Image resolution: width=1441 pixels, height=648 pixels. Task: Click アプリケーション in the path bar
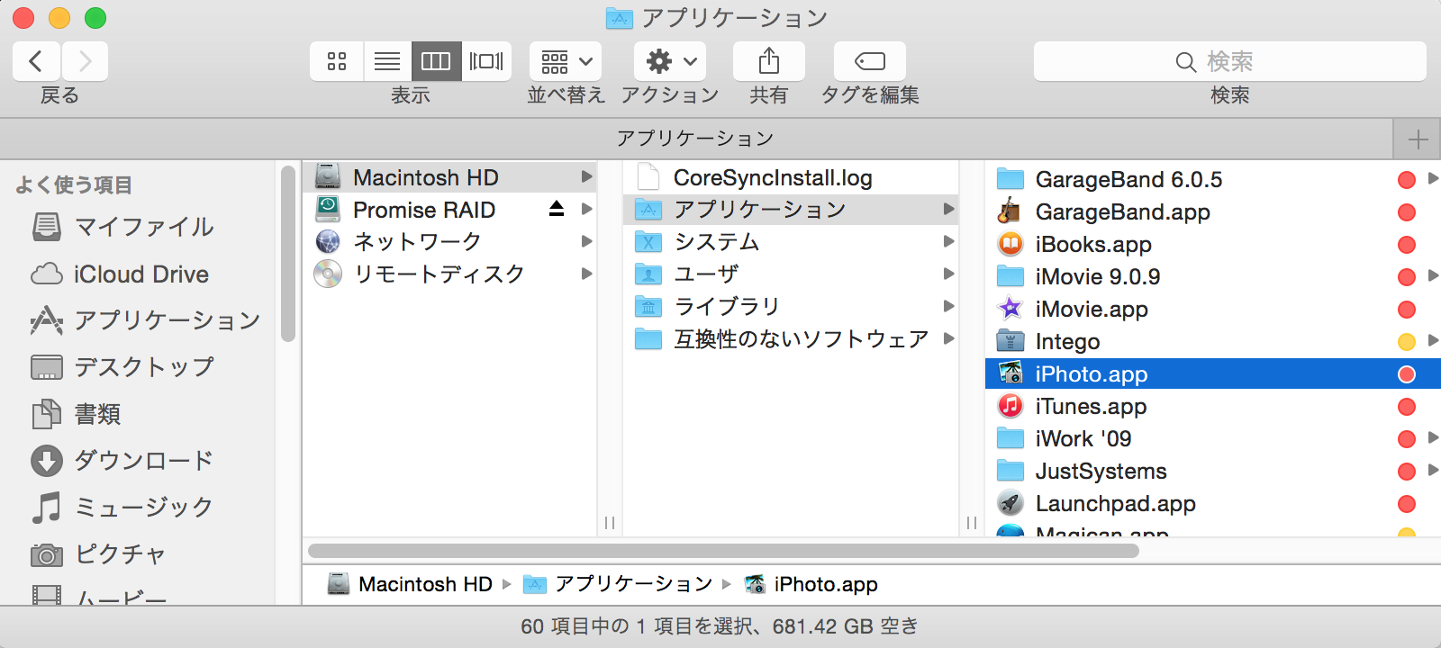click(x=633, y=584)
